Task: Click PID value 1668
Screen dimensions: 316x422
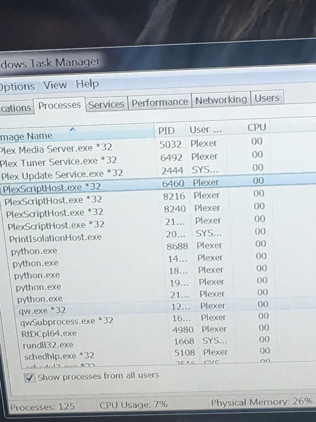Action: 184,341
